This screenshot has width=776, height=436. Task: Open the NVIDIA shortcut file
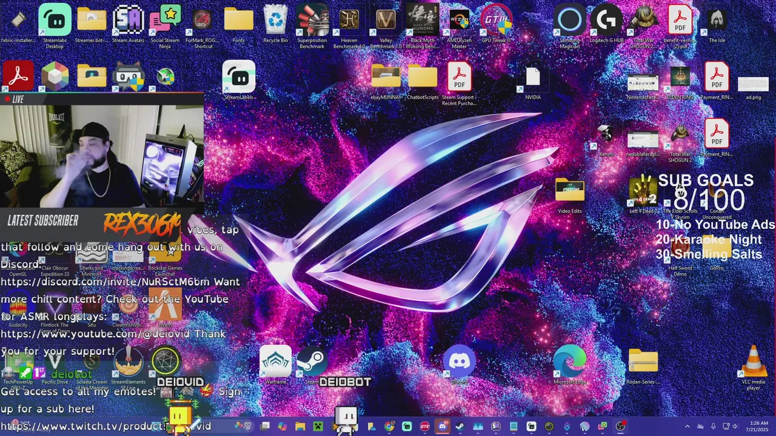(532, 82)
